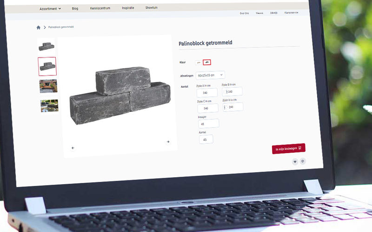Show next product image with right arrow
The height and width of the screenshot is (232, 372).
[x=168, y=142]
